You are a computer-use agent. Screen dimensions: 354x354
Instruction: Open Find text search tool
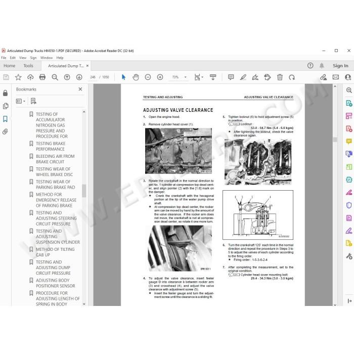[55, 77]
